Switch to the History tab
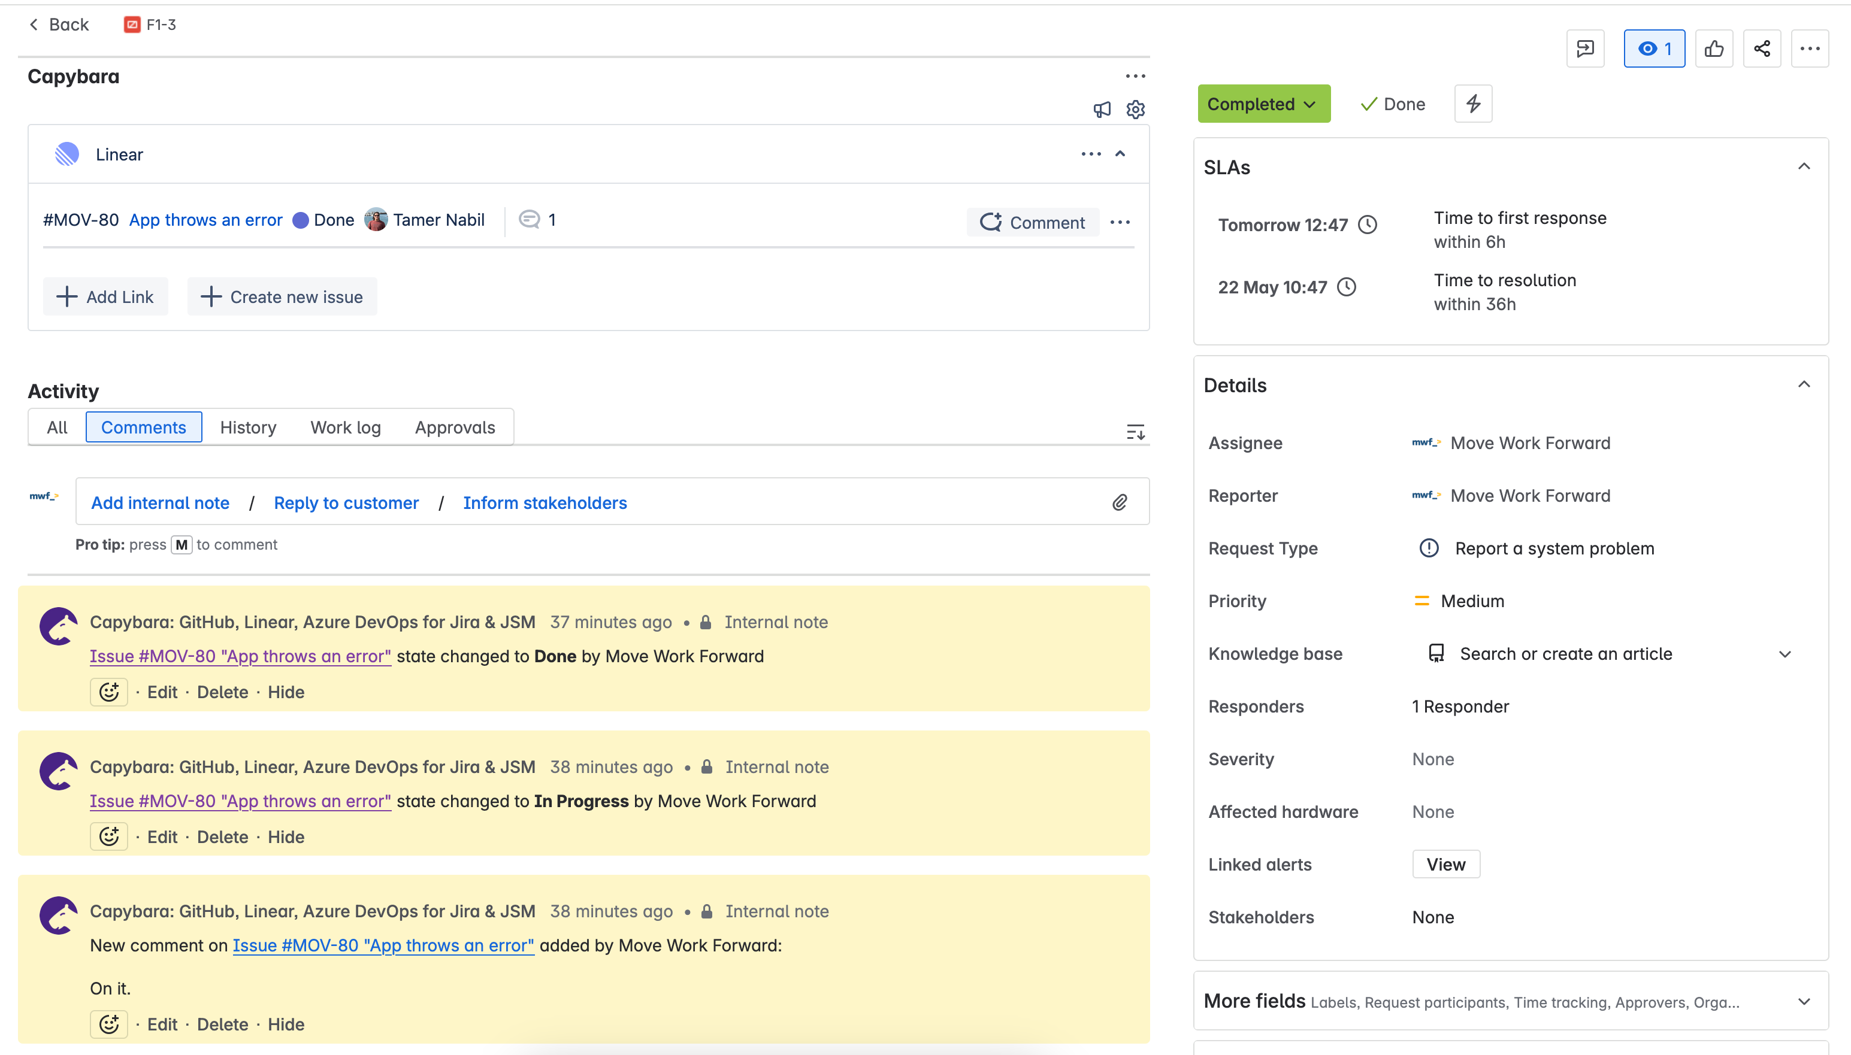This screenshot has height=1055, width=1851. pos(248,428)
